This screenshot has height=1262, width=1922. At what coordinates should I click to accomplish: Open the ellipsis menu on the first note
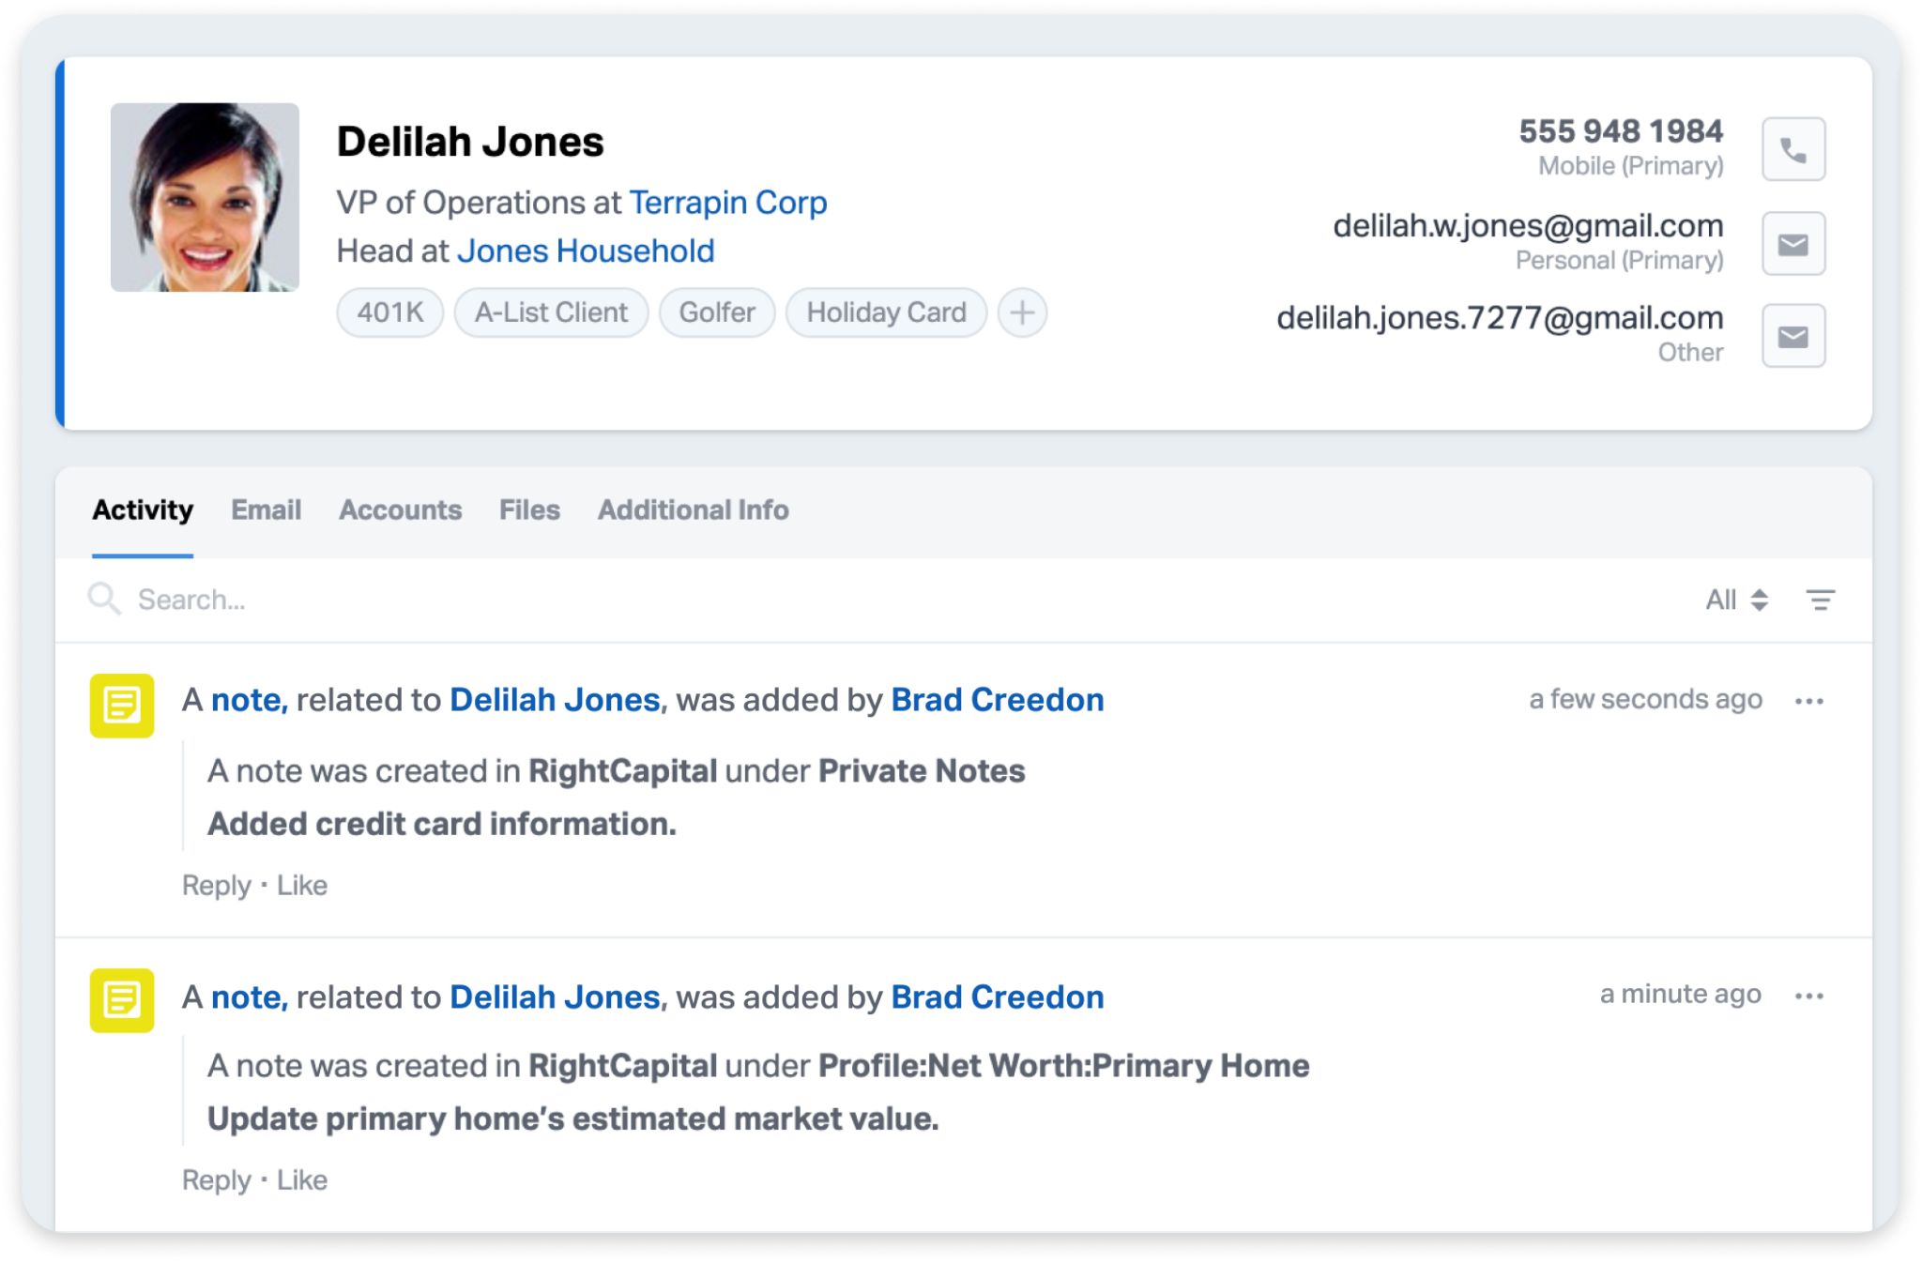point(1809,699)
